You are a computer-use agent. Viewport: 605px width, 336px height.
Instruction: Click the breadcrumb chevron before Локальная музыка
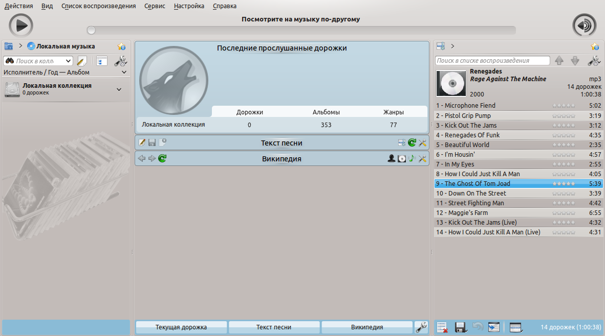point(20,46)
